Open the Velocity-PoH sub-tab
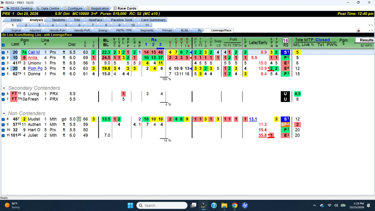Screen dimensions: 375x211 tap(57, 30)
